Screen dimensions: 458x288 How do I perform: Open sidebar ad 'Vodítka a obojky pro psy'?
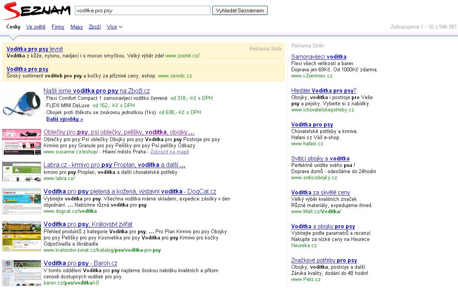coord(323,226)
